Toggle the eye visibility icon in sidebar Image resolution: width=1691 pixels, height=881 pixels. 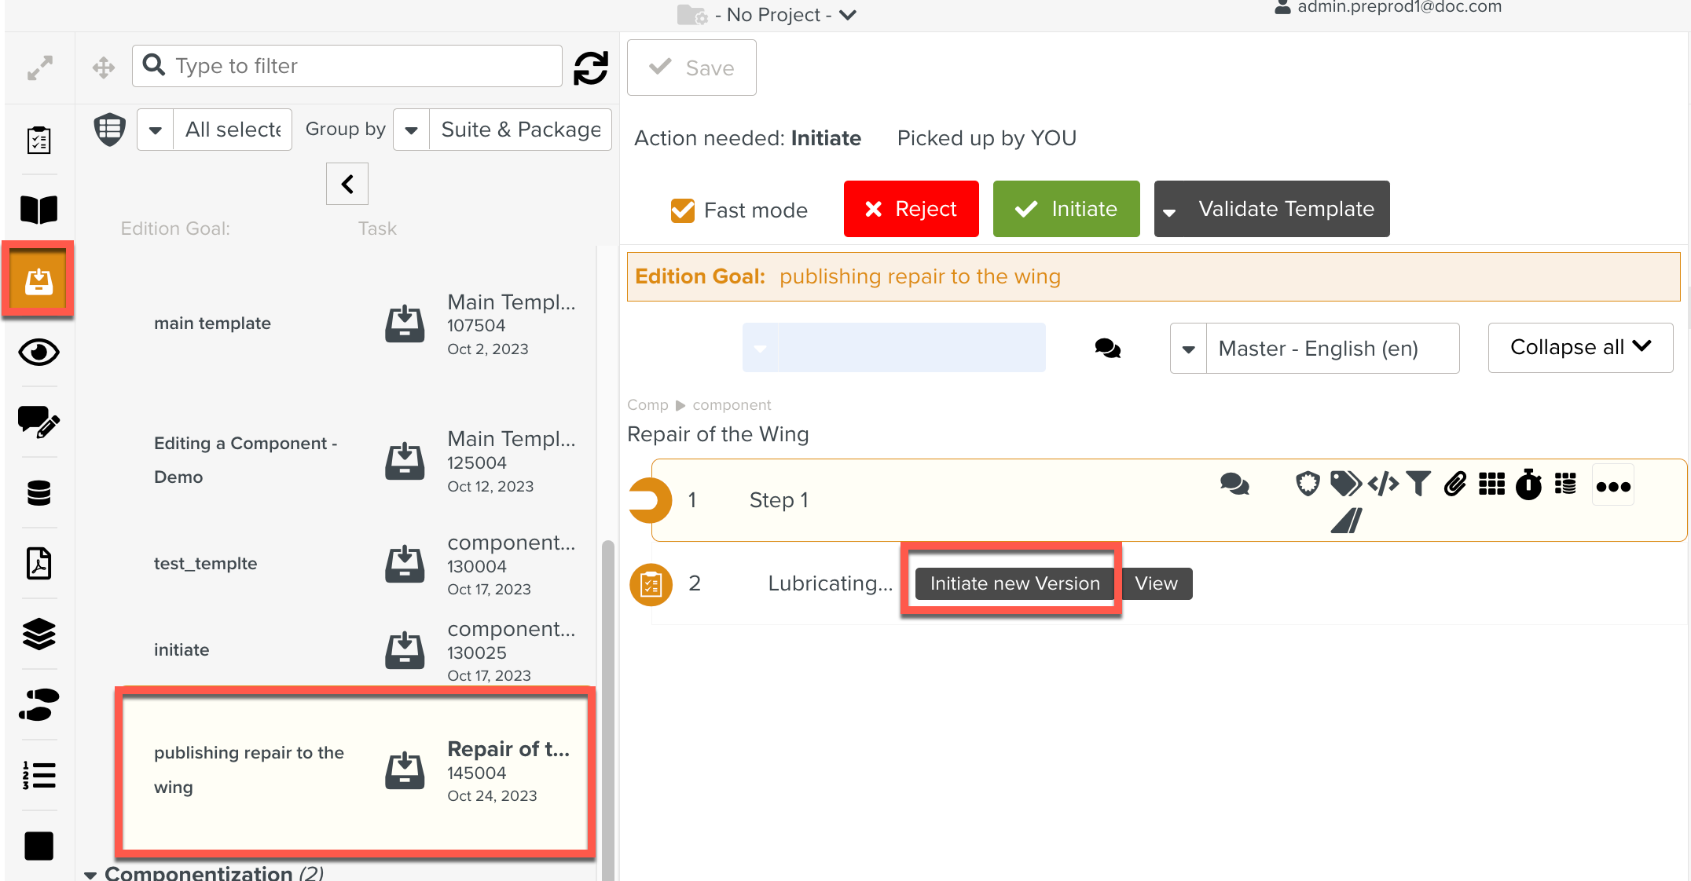39,352
